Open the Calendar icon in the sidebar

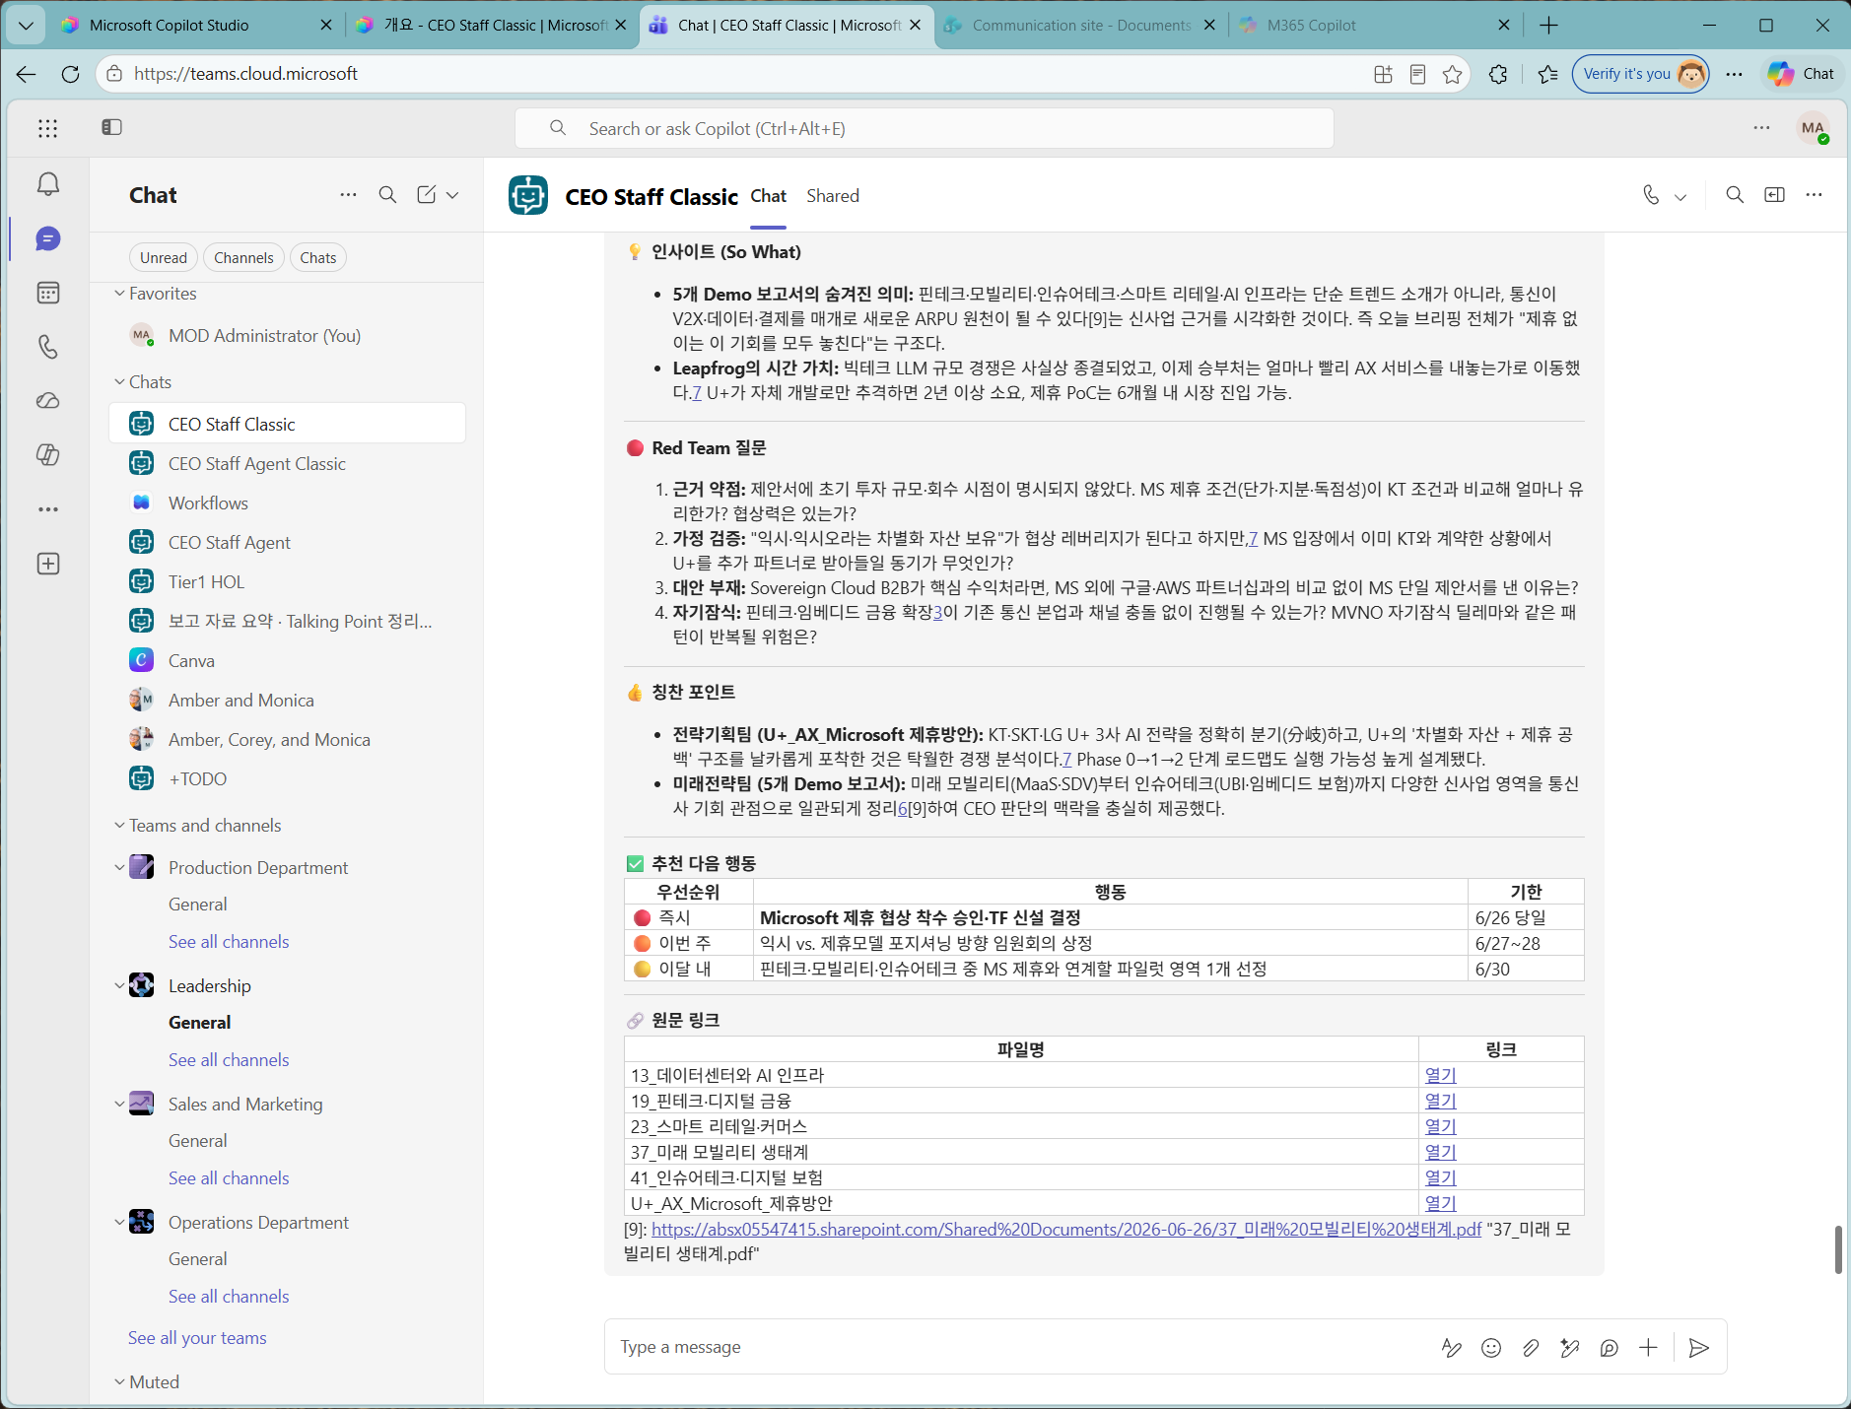[x=47, y=293]
